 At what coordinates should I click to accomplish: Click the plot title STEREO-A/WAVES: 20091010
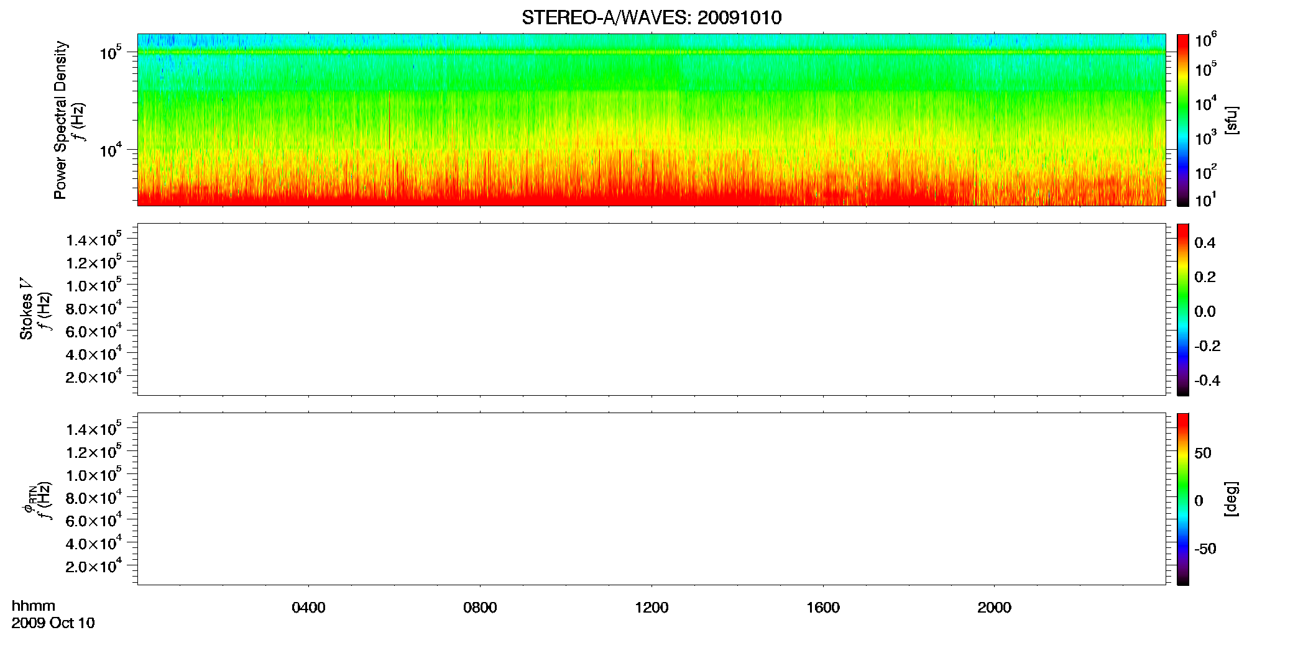point(651,17)
